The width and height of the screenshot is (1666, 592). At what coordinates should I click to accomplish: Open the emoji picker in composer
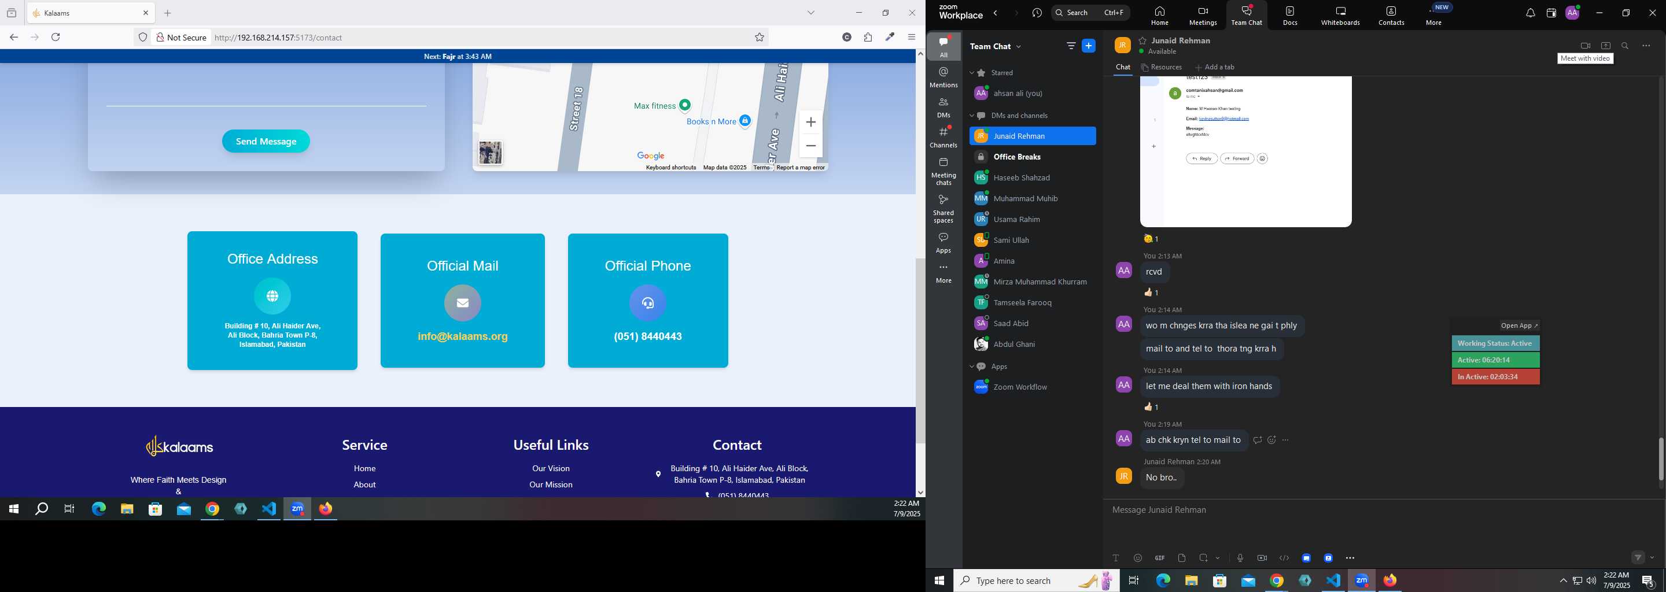coord(1138,558)
